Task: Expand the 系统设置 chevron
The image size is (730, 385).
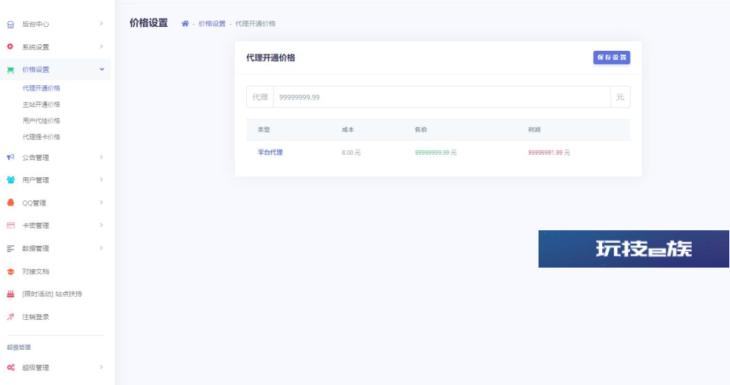Action: click(x=101, y=46)
